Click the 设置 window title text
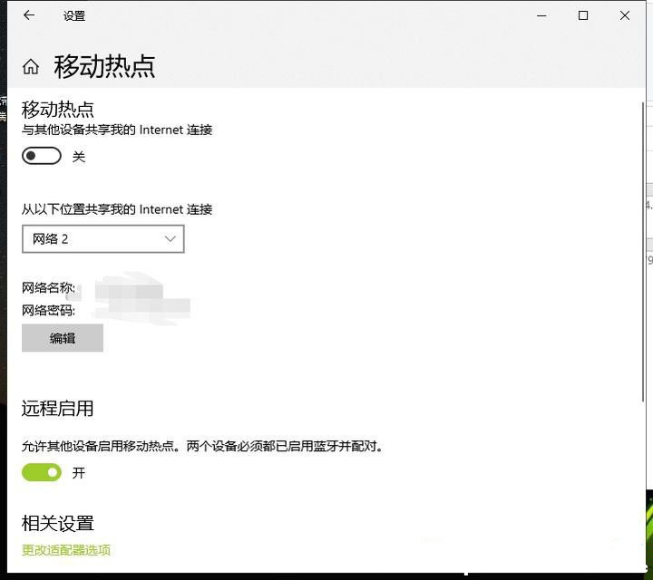This screenshot has height=580, width=653. tap(74, 15)
